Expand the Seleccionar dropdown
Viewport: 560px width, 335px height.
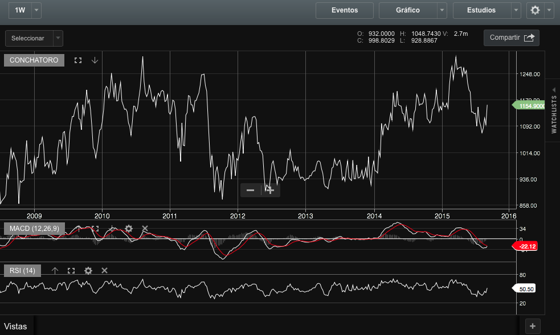58,38
